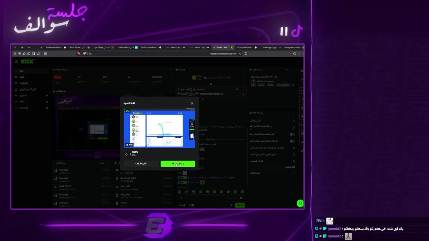Image resolution: width=429 pixels, height=241 pixels.
Task: Toggle the second chat restriction switch
Action: (292, 141)
